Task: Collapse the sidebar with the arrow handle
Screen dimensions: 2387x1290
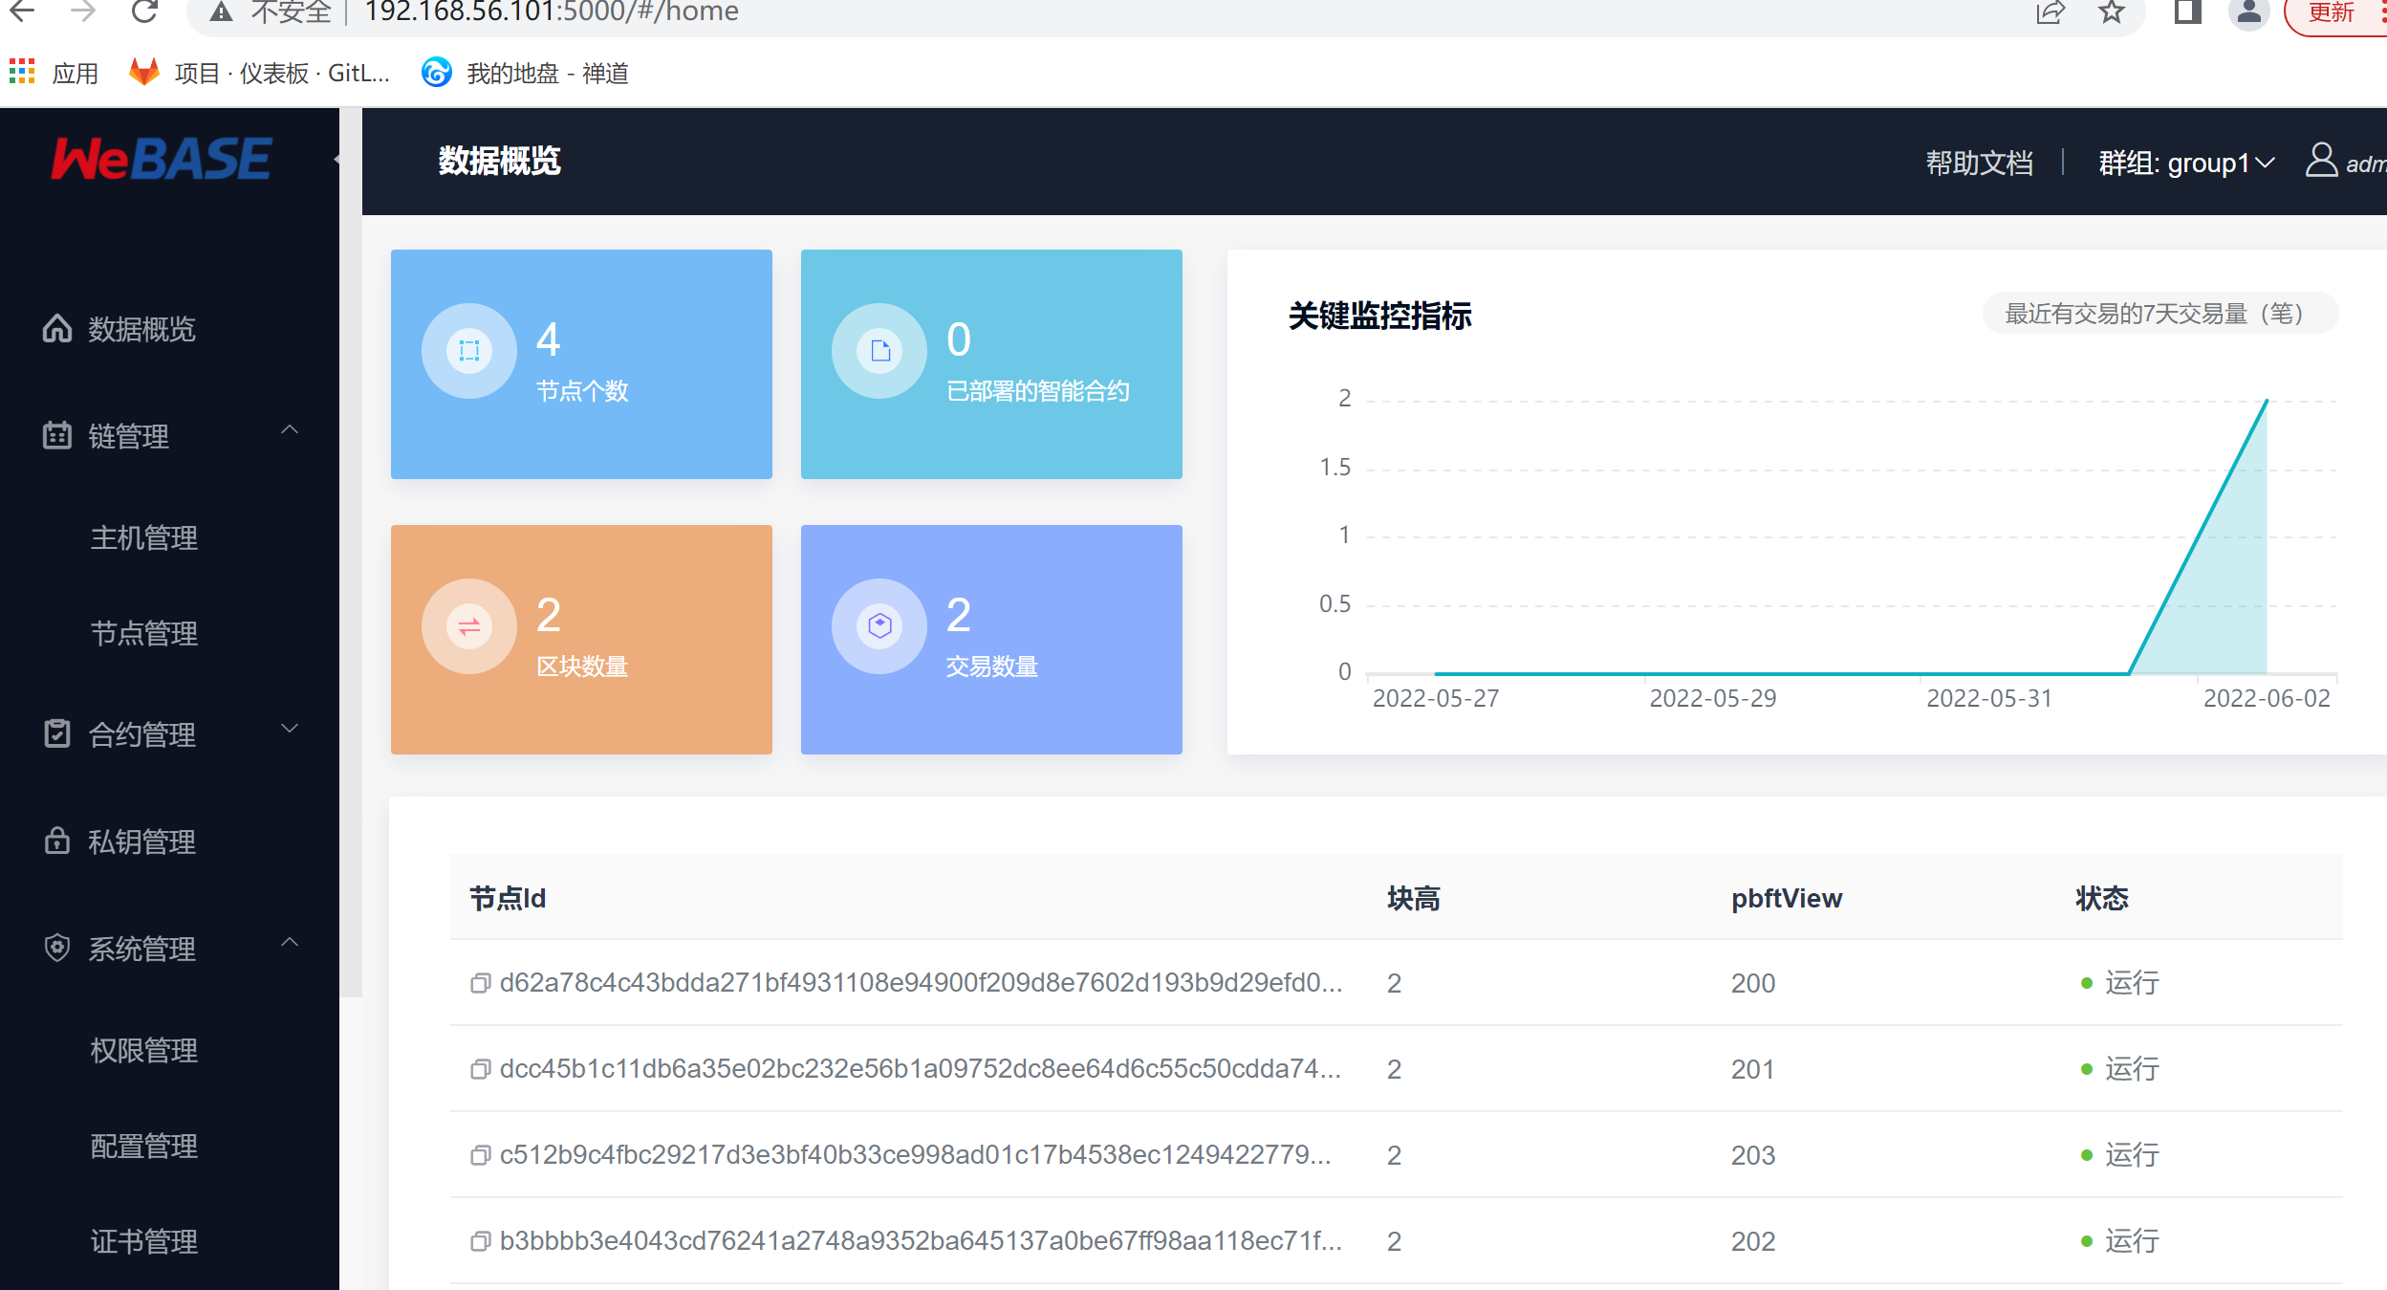Action: 338,160
